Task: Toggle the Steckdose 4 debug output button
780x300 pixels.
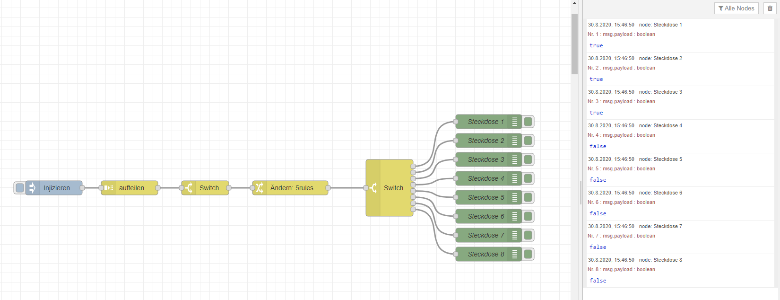Action: pos(528,178)
